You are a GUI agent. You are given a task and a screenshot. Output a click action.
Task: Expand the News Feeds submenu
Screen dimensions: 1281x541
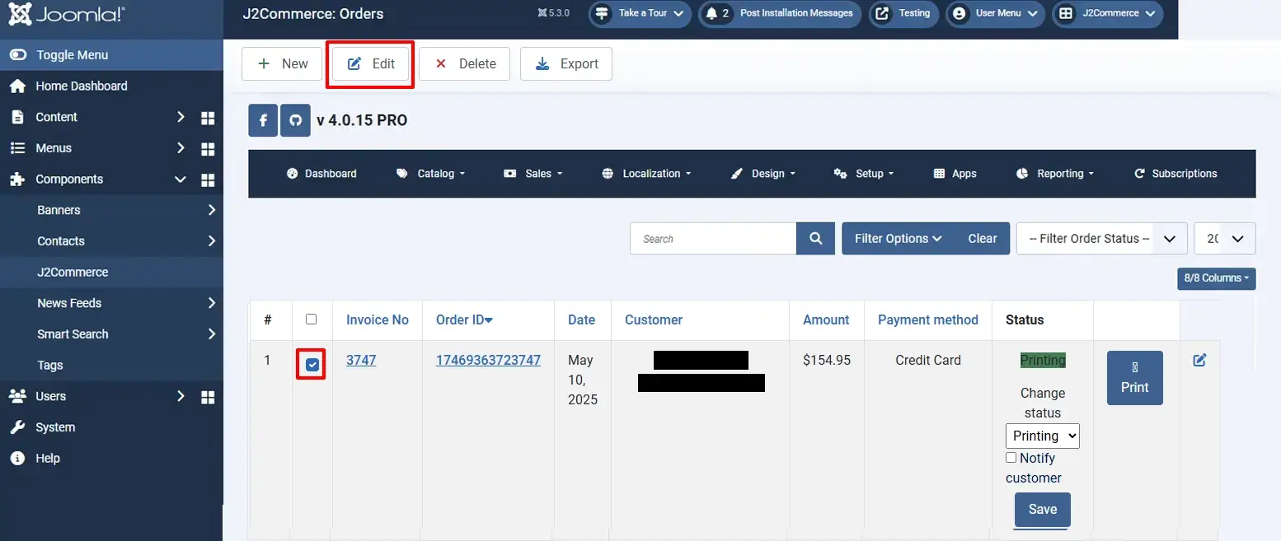[212, 303]
